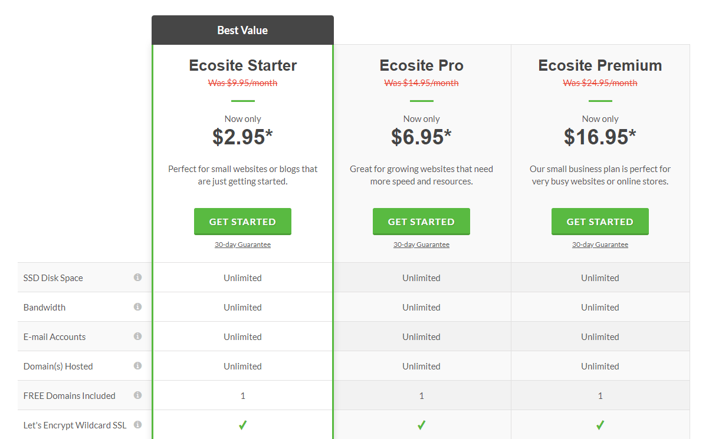Click Get Started for Ecosite Starter
The width and height of the screenshot is (722, 439).
pos(242,222)
